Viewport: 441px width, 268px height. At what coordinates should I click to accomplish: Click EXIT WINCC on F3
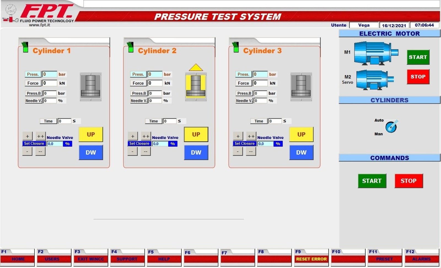(x=91, y=258)
